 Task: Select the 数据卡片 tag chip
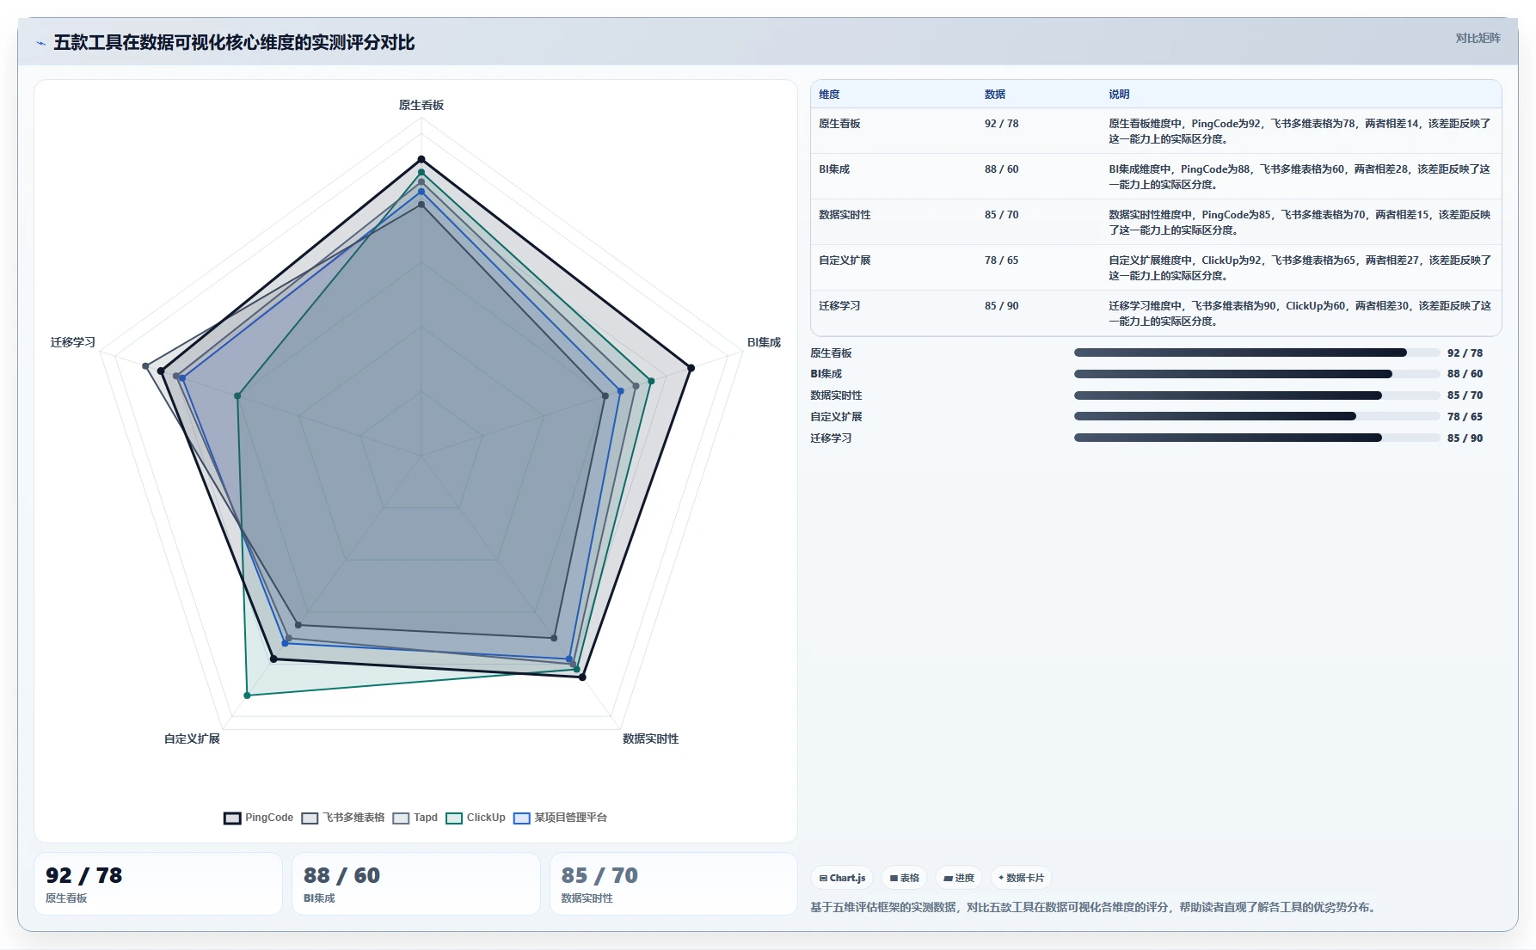[1021, 878]
